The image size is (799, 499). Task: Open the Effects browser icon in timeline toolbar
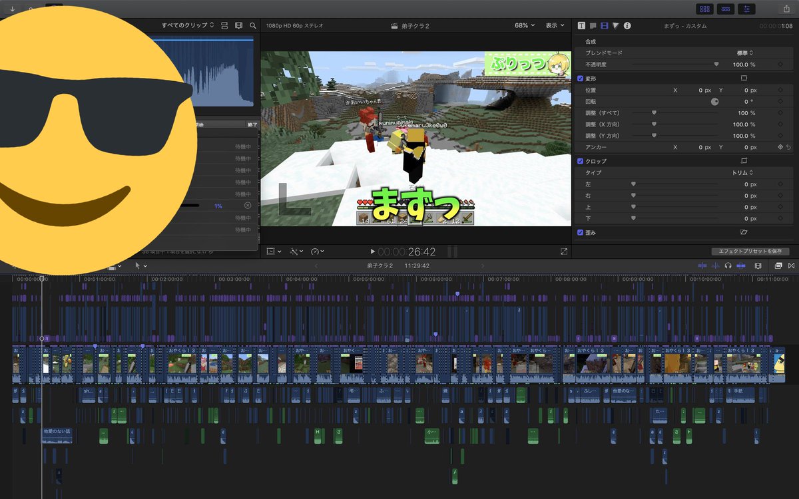coord(778,265)
